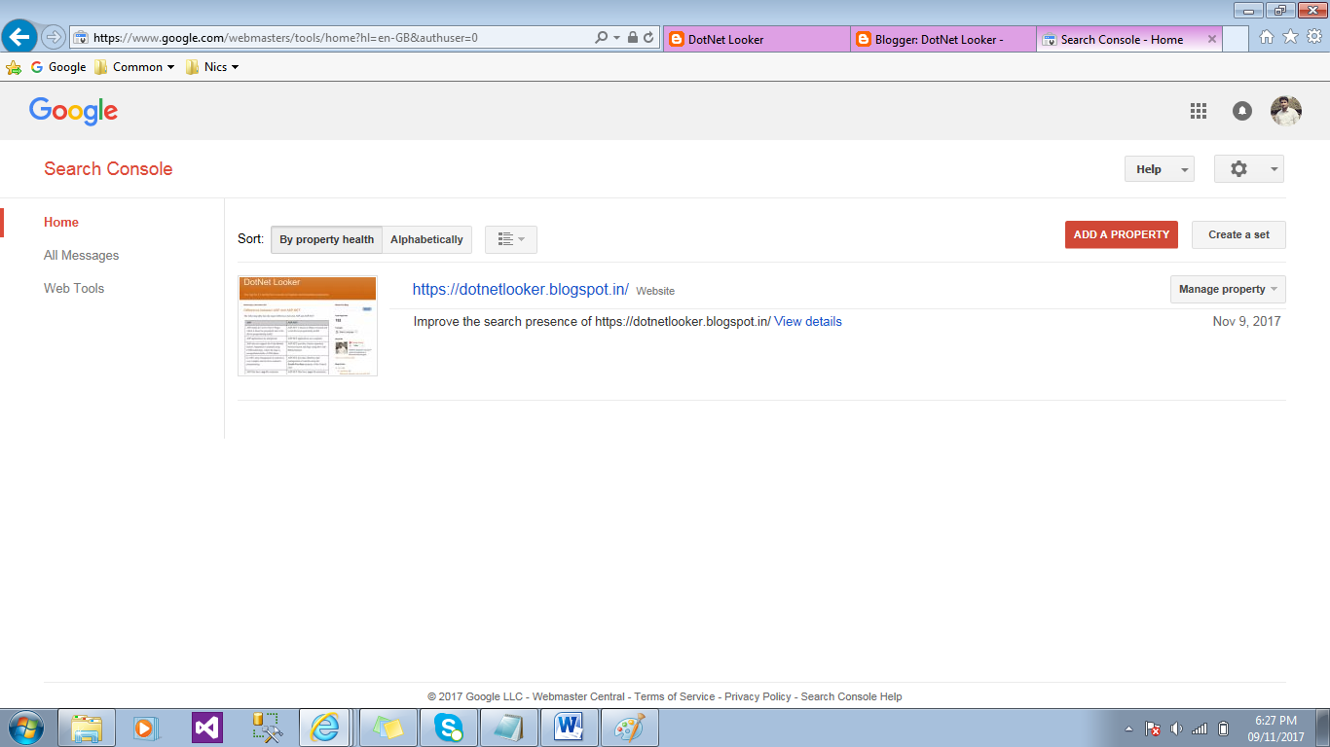This screenshot has height=747, width=1330.
Task: Open the Google notifications bell
Action: tap(1242, 111)
